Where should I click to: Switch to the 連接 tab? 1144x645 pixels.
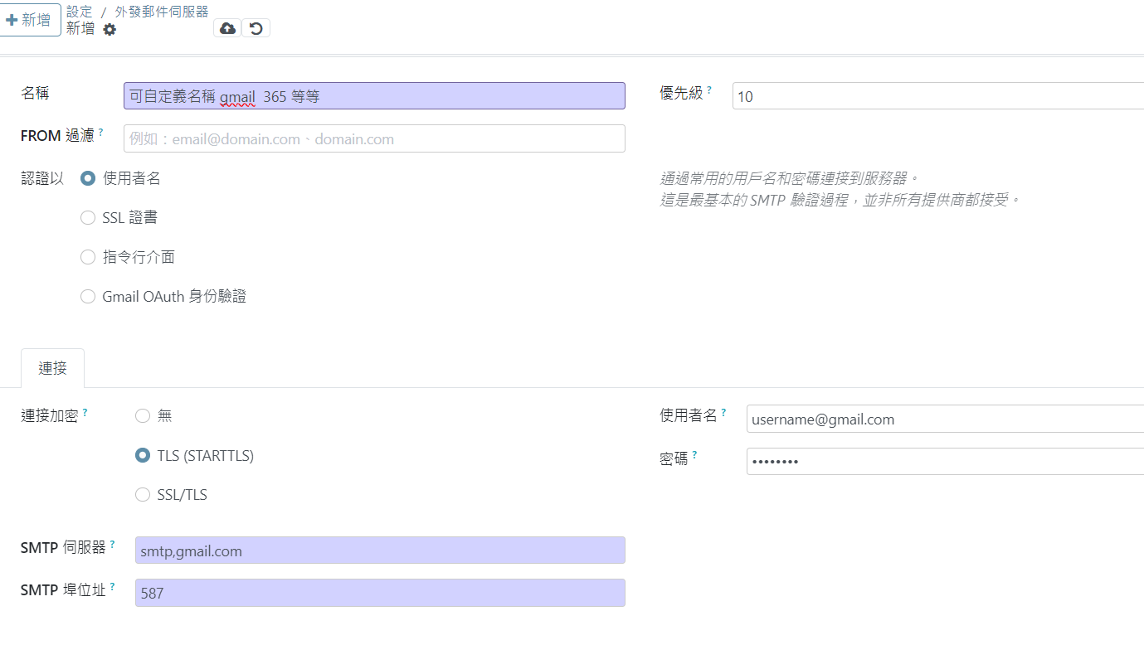pyautogui.click(x=52, y=368)
